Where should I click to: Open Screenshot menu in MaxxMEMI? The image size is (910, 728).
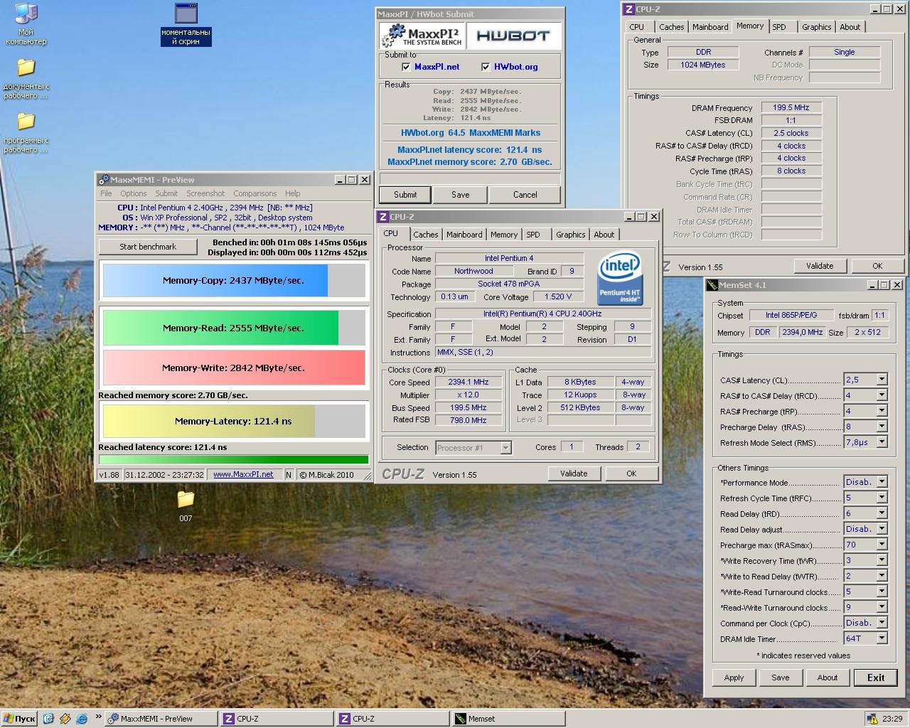(205, 193)
